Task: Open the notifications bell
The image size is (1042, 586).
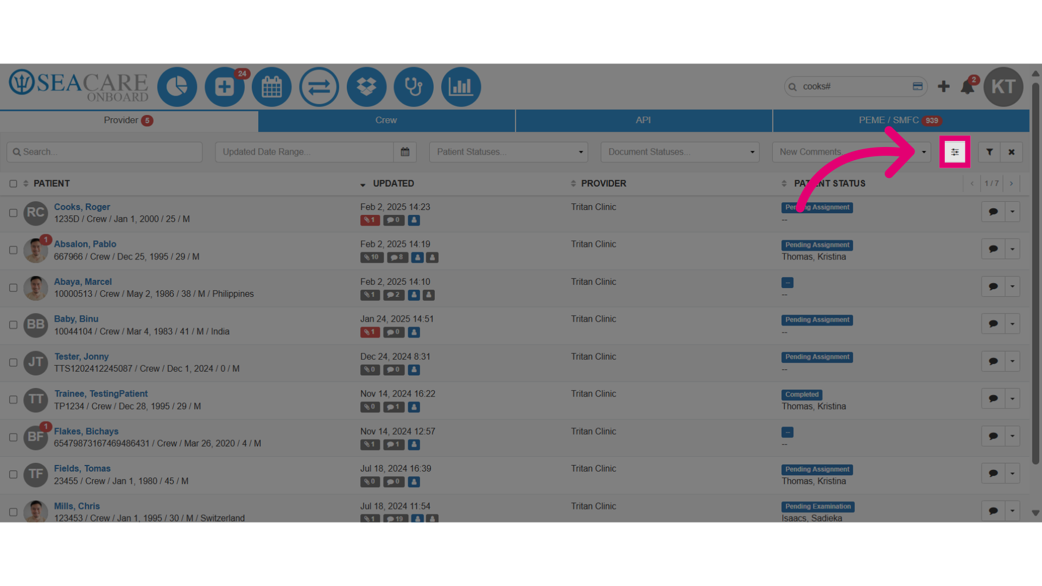Action: (967, 87)
